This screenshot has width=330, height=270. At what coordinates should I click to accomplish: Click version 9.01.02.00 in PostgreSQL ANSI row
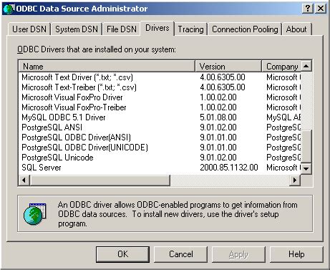click(x=218, y=127)
